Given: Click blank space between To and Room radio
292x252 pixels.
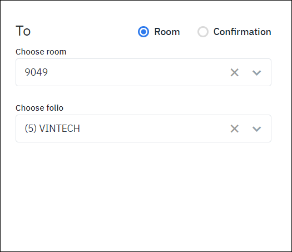Looking at the screenshot, I should tap(84, 32).
